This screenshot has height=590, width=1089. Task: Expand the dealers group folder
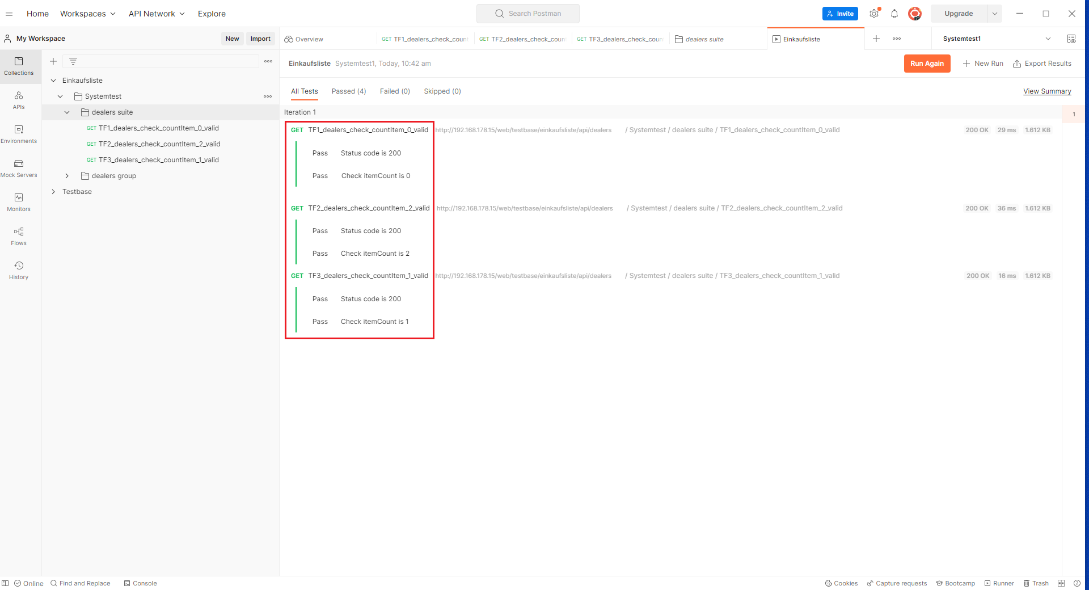[67, 176]
